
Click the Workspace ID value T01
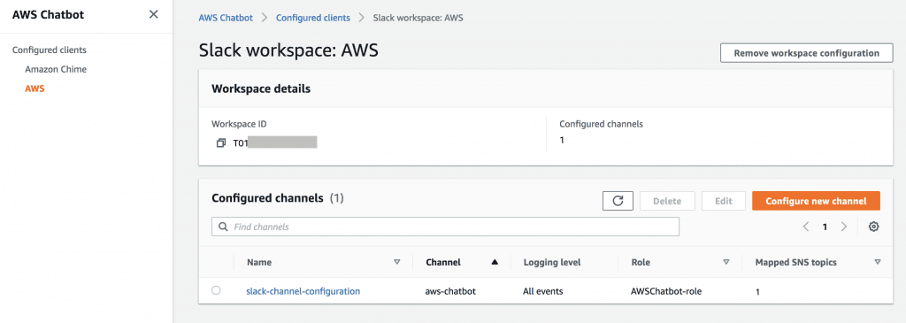click(240, 142)
